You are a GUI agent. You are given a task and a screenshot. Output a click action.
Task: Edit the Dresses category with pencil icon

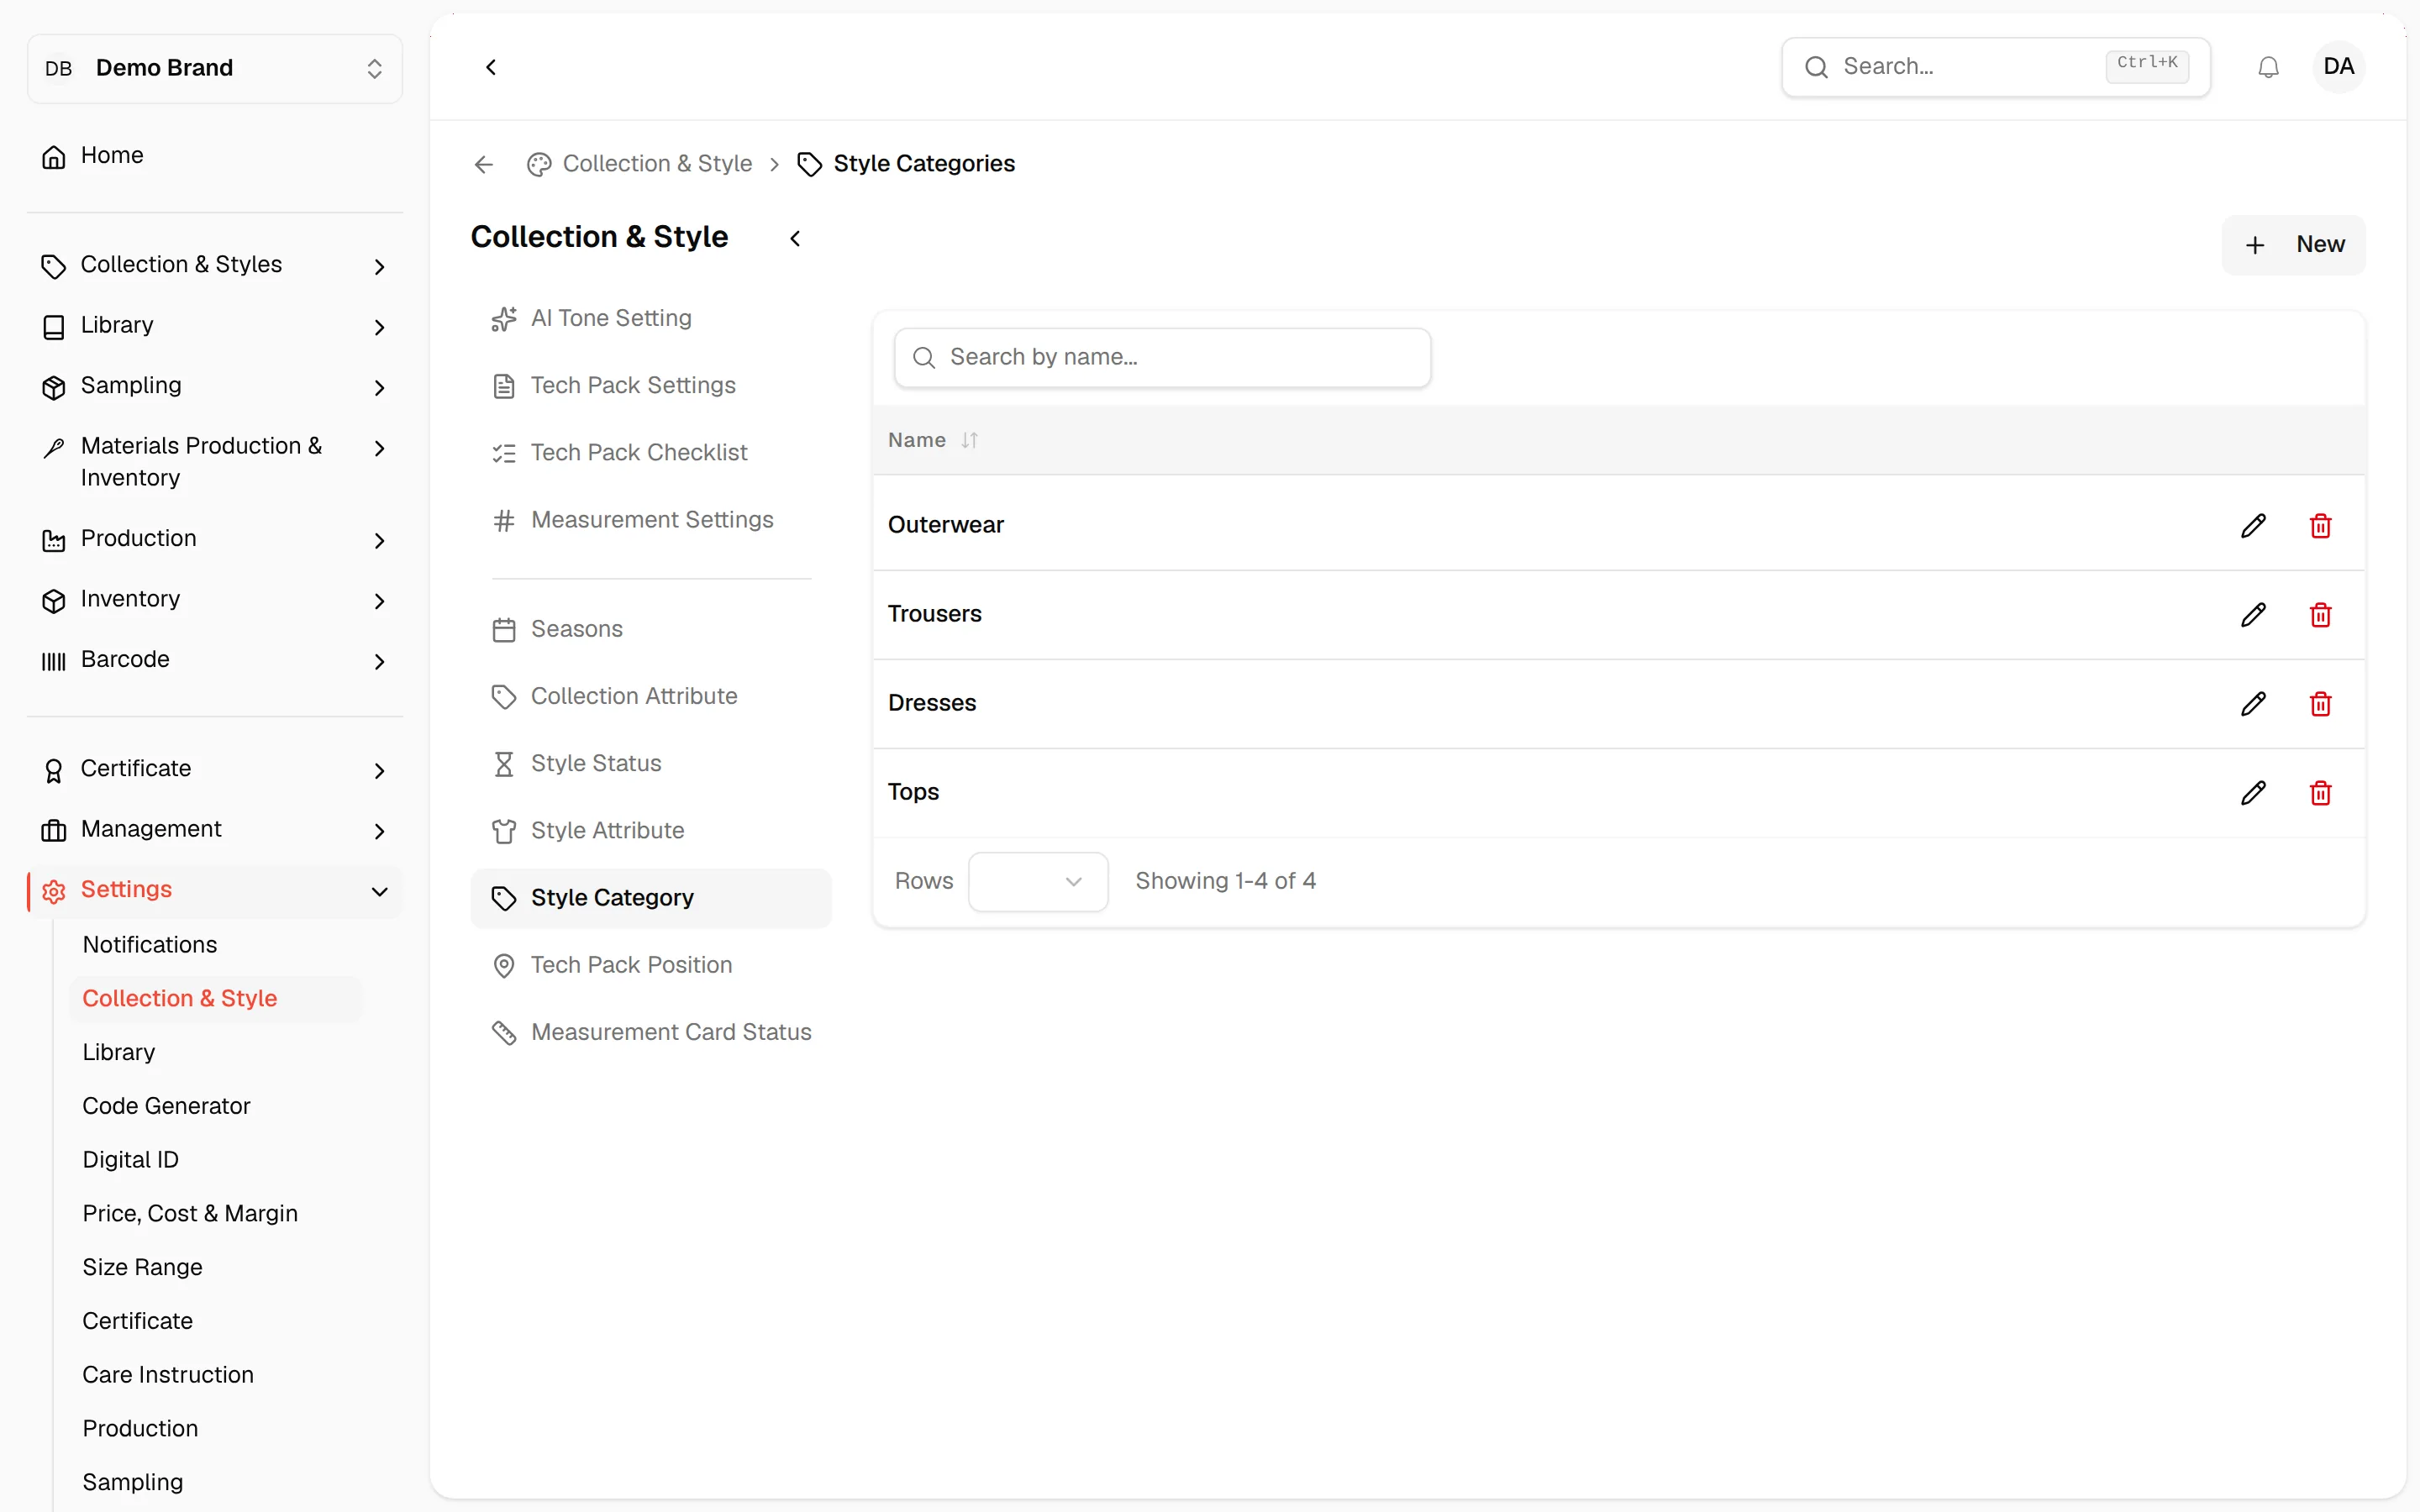[x=2253, y=703]
